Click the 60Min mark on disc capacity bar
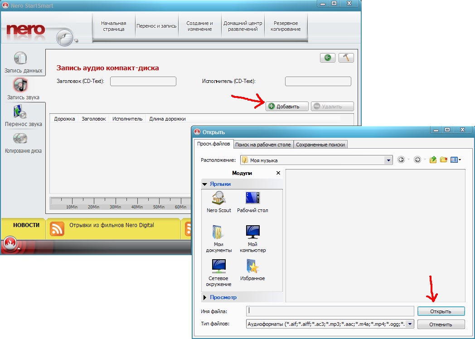This screenshot has height=339, width=475. tap(180, 207)
